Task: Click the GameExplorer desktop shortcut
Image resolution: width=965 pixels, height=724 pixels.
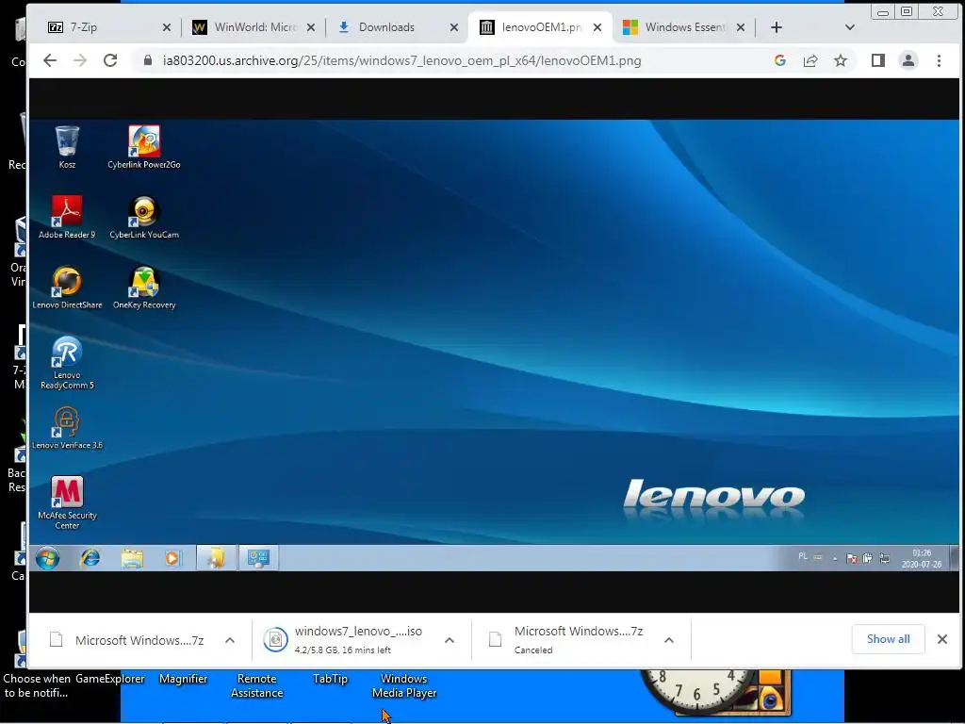Action: [x=110, y=679]
